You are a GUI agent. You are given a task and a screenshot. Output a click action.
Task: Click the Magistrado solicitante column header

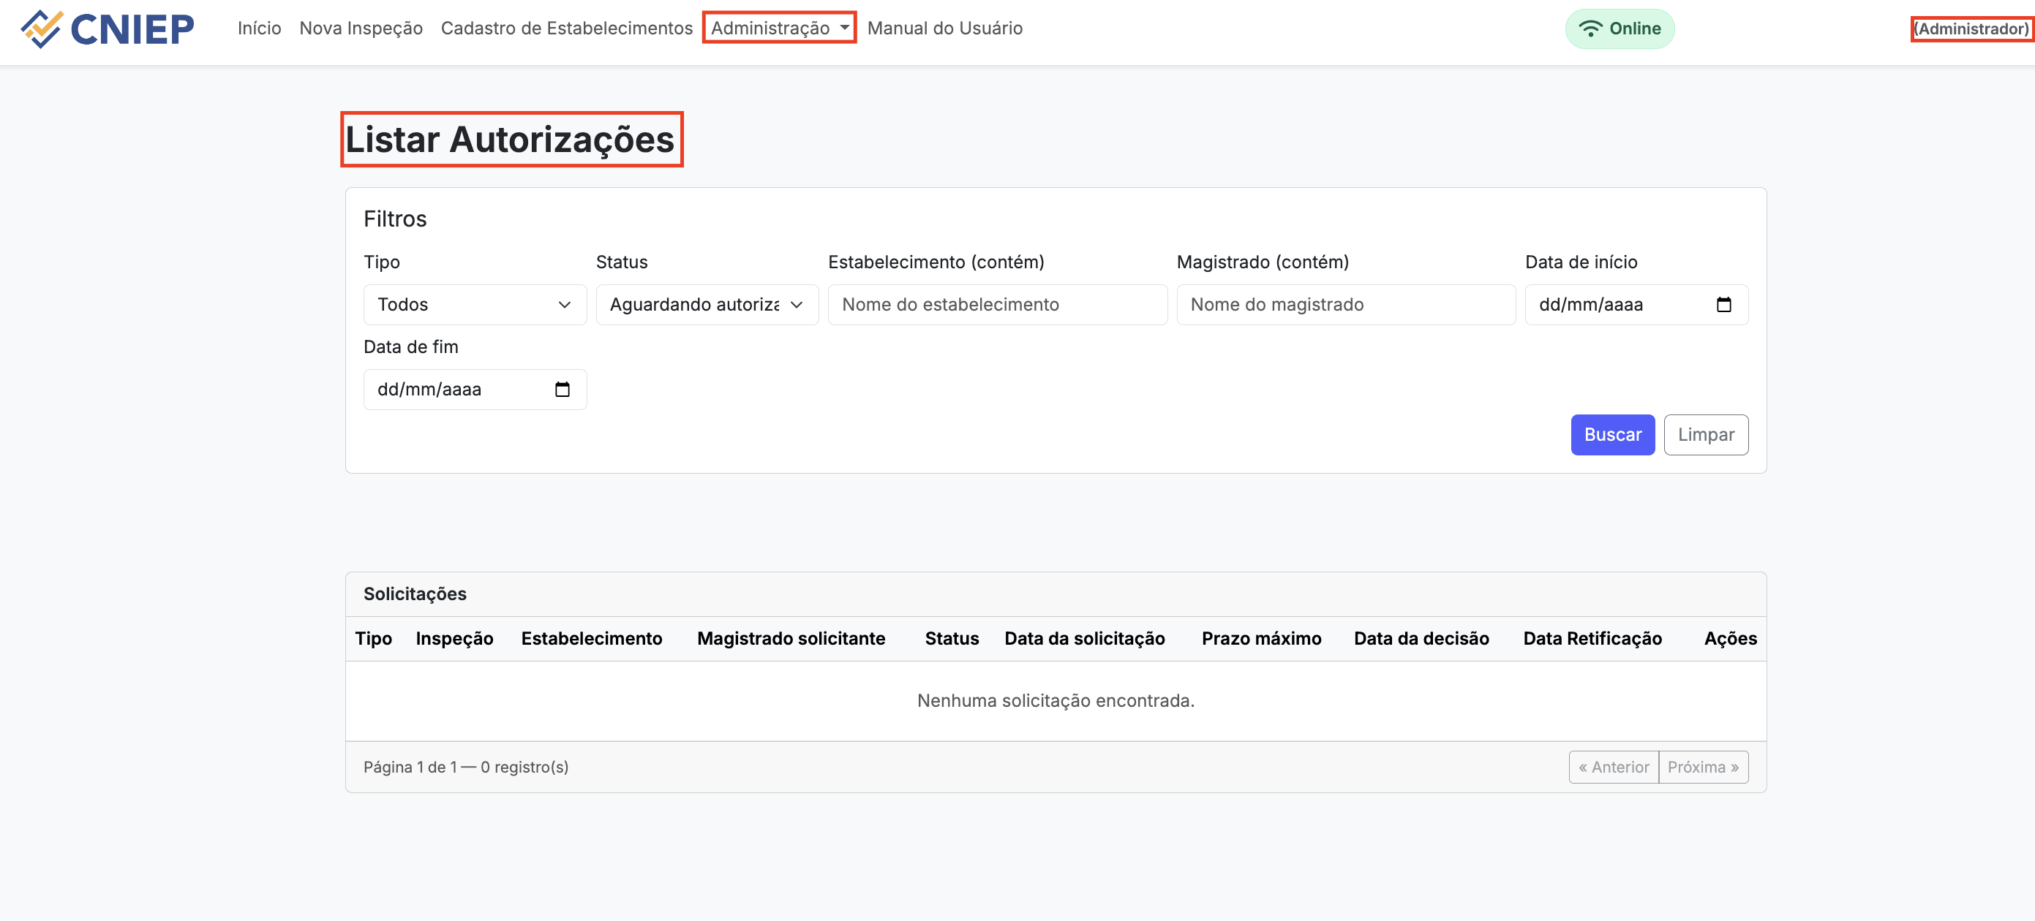[791, 638]
